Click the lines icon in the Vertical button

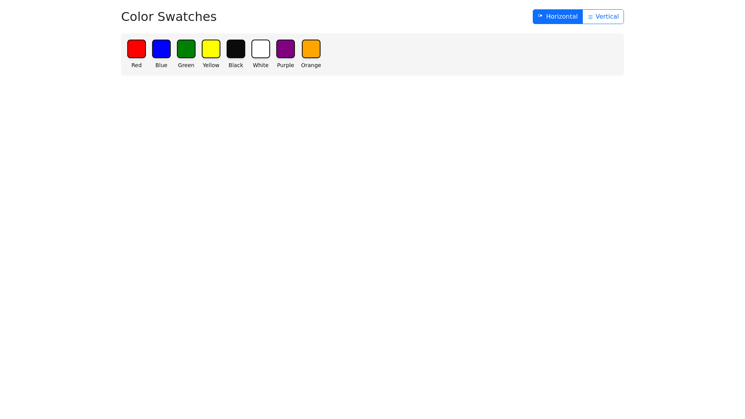click(x=590, y=17)
